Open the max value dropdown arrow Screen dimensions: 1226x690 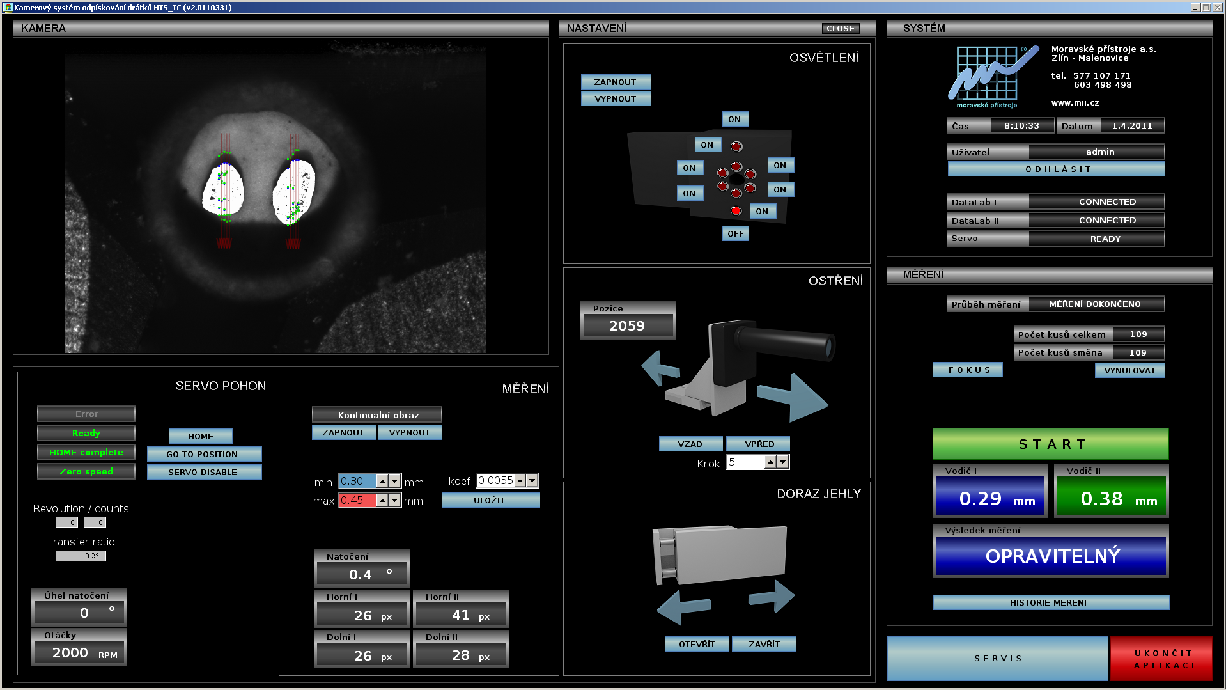(x=395, y=500)
